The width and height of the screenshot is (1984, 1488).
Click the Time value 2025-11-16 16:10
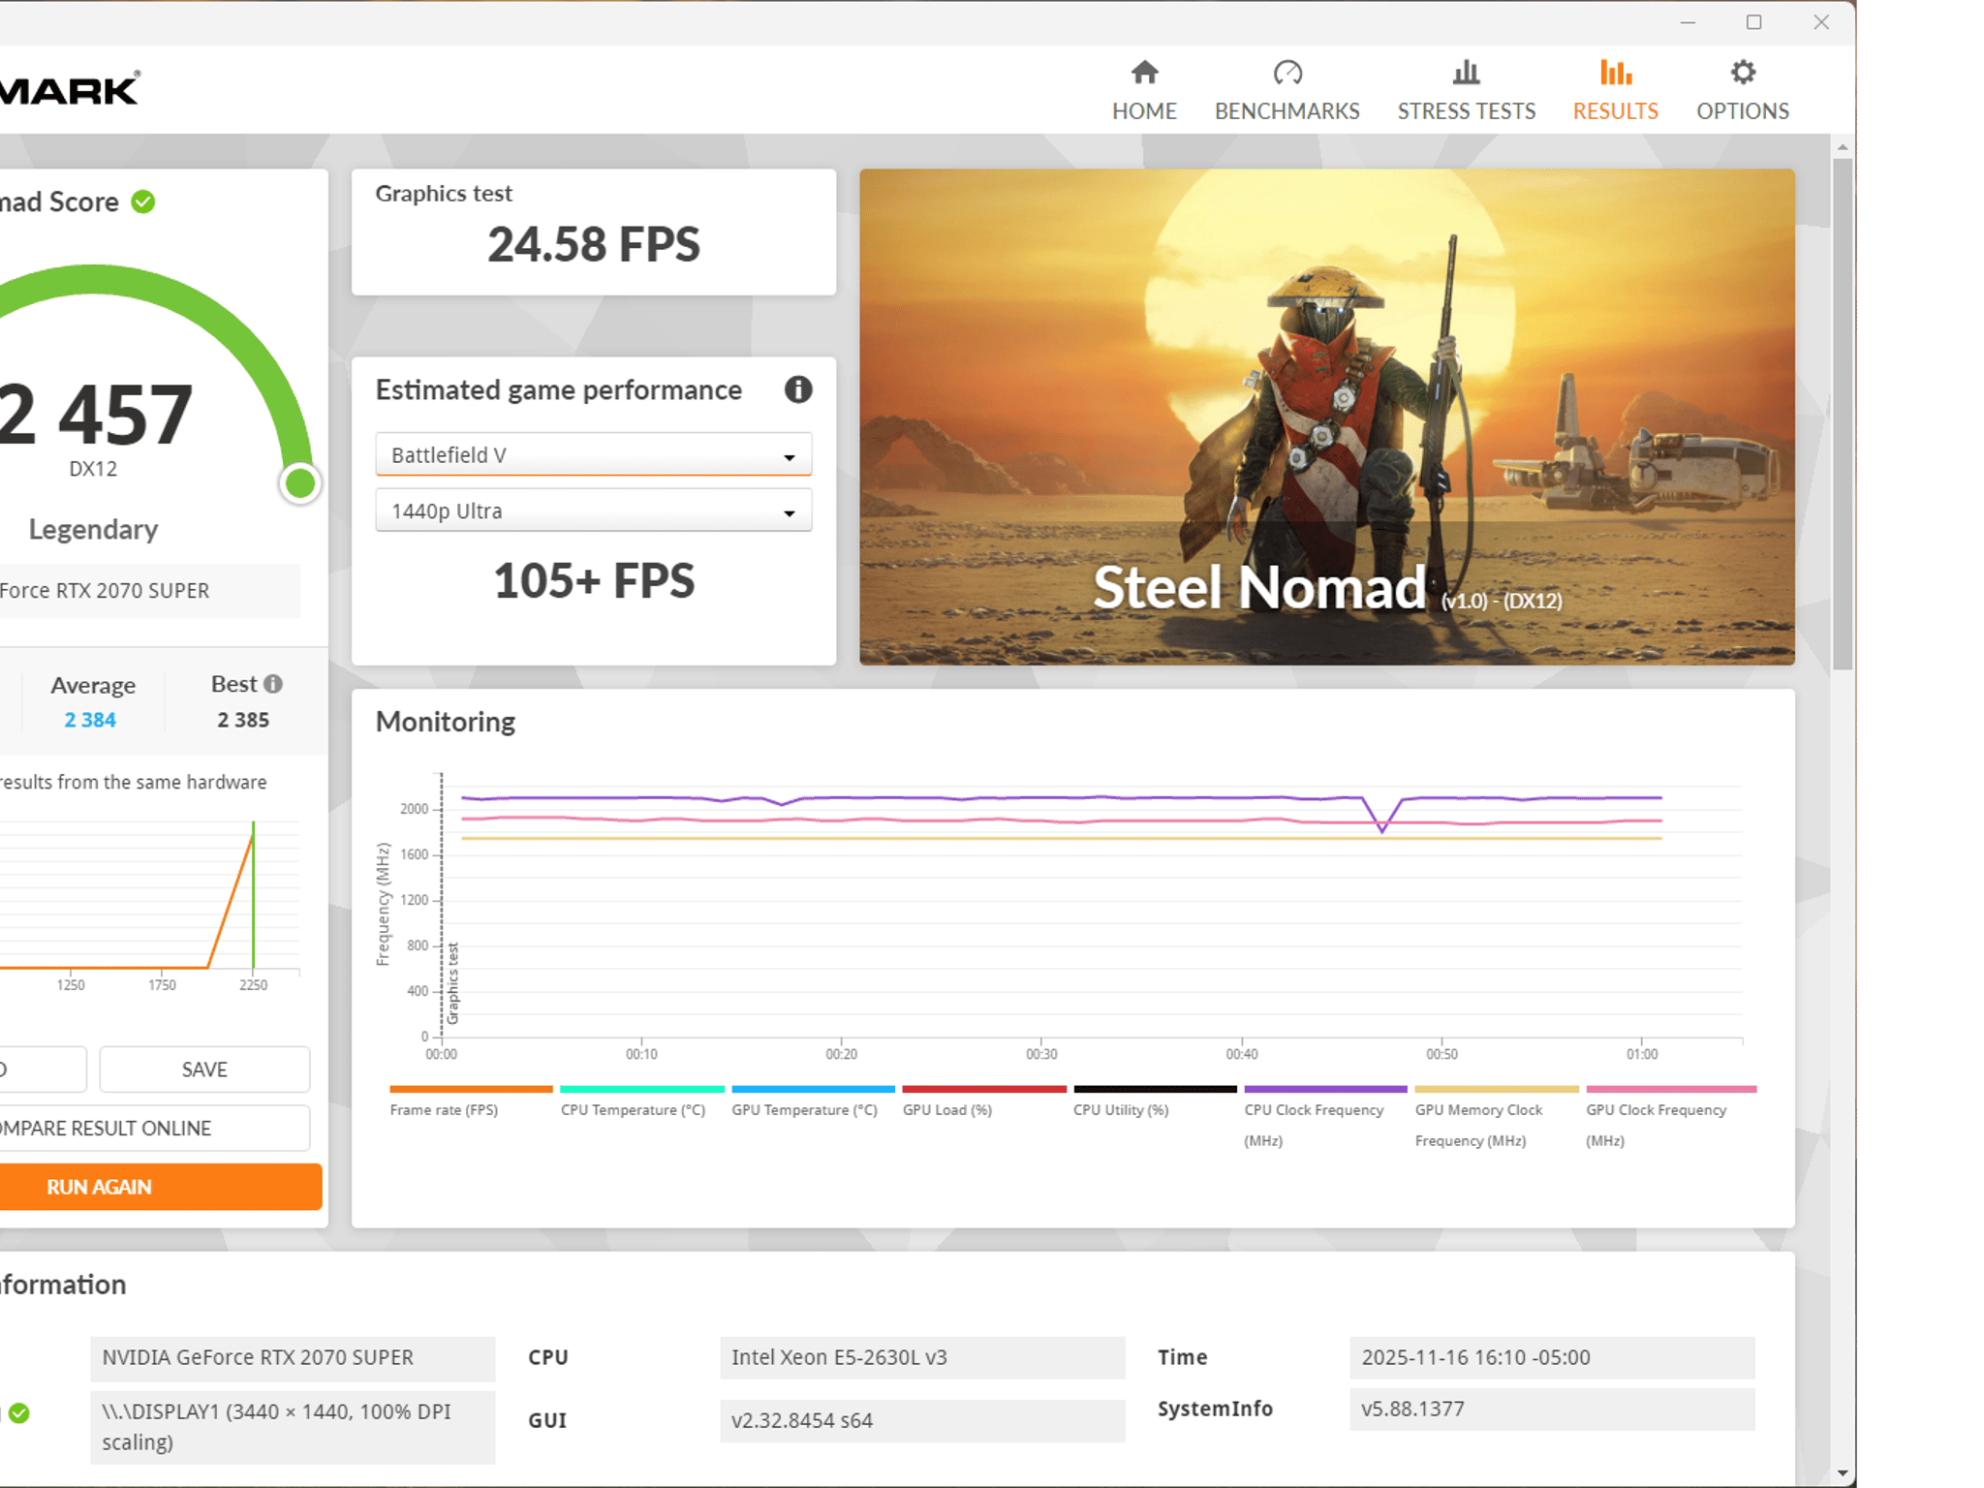point(1552,1357)
